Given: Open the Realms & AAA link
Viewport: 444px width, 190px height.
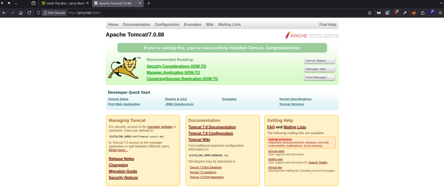Looking at the screenshot, I should pos(176,99).
